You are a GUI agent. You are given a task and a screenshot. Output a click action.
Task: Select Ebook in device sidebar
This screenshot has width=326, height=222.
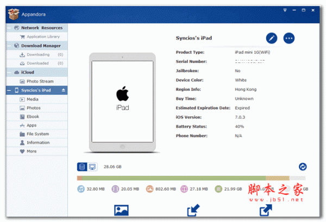pyautogui.click(x=36, y=117)
